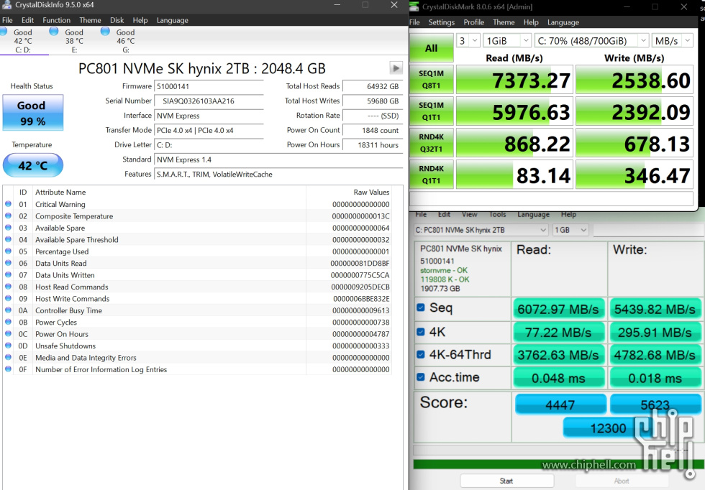Toggle the 4K test checkbox in AS SSD
The image size is (705, 490).
[x=421, y=332]
